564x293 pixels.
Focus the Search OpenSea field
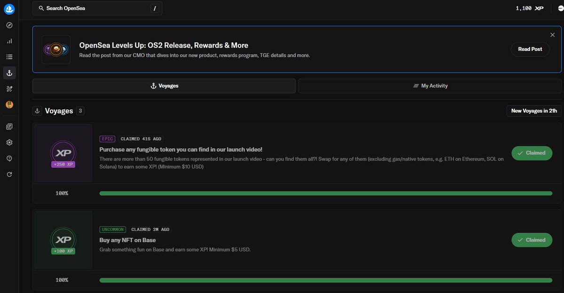(97, 8)
